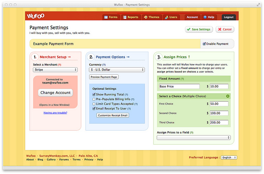Click the window fullscreen icon
264x174 pixels.
point(258,5)
